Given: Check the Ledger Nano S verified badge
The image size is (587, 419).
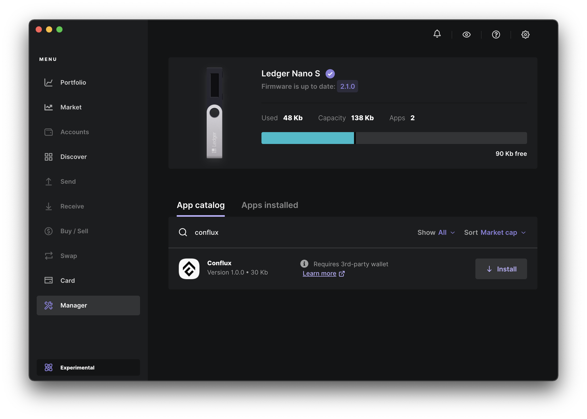Looking at the screenshot, I should [330, 74].
